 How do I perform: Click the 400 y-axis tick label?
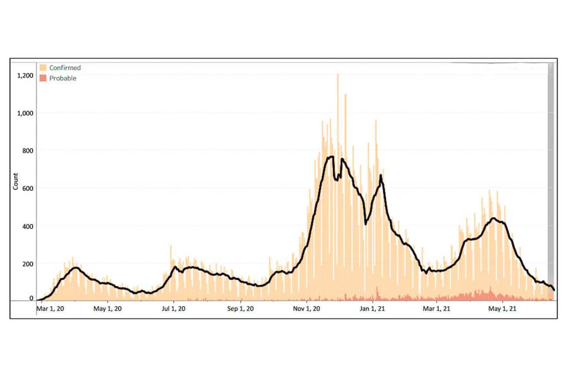[27, 226]
